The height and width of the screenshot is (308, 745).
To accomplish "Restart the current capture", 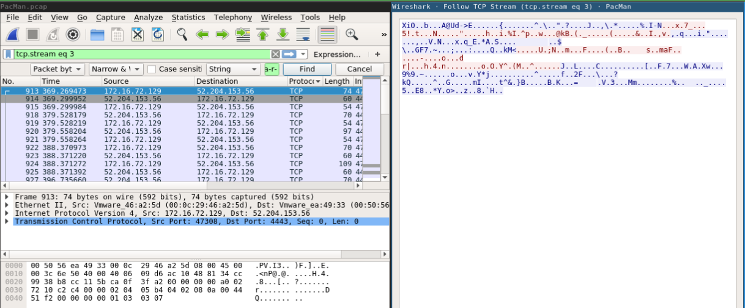I will coord(53,34).
